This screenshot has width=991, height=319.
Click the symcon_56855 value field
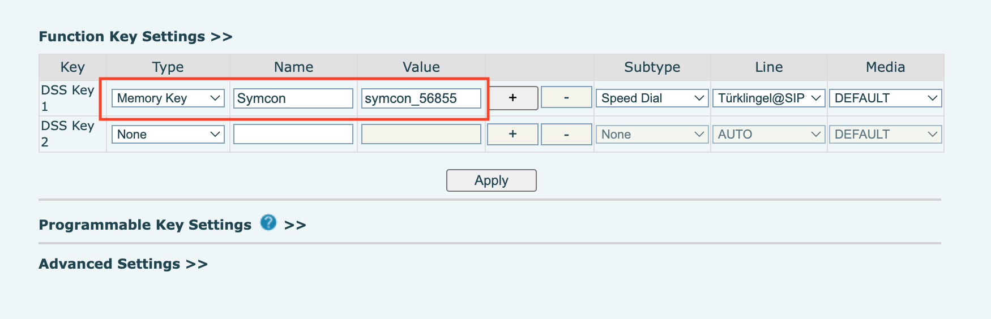click(421, 98)
